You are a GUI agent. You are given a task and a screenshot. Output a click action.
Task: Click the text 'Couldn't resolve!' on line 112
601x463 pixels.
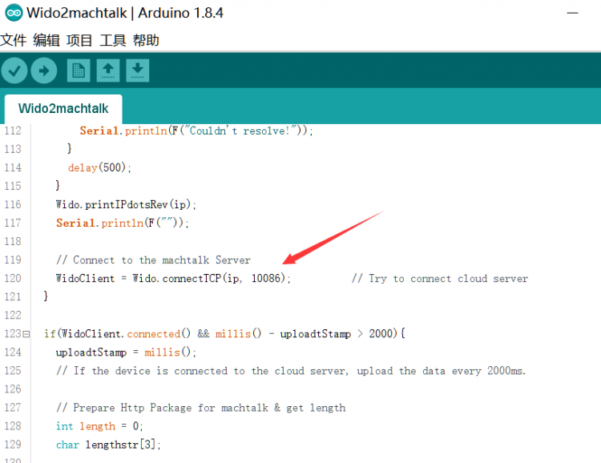[240, 131]
